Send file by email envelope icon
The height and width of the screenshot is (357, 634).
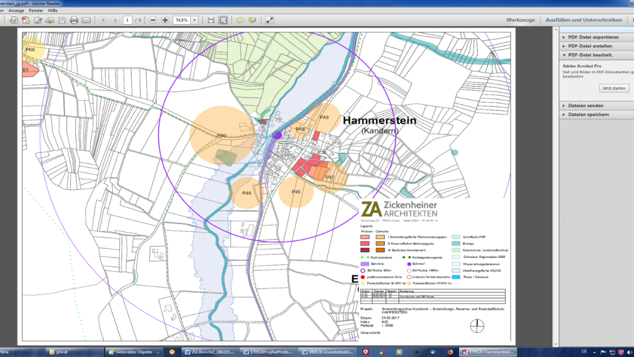click(x=86, y=20)
